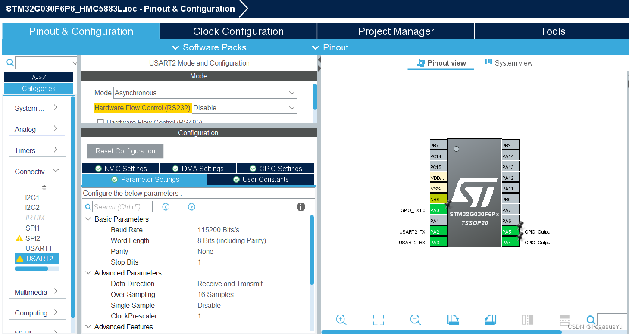
Task: Select the yellow NRST pin
Action: coord(438,199)
